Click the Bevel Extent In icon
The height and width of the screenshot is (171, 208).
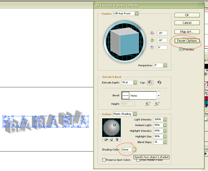point(157,104)
